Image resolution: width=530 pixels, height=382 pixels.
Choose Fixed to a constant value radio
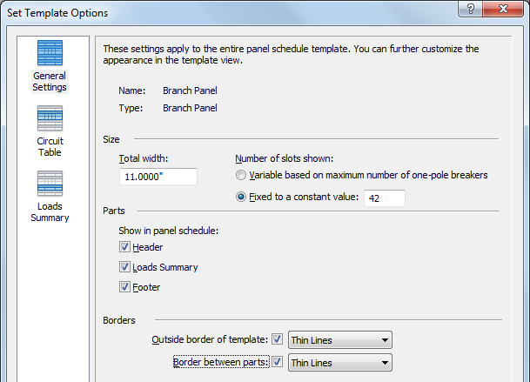coord(241,197)
